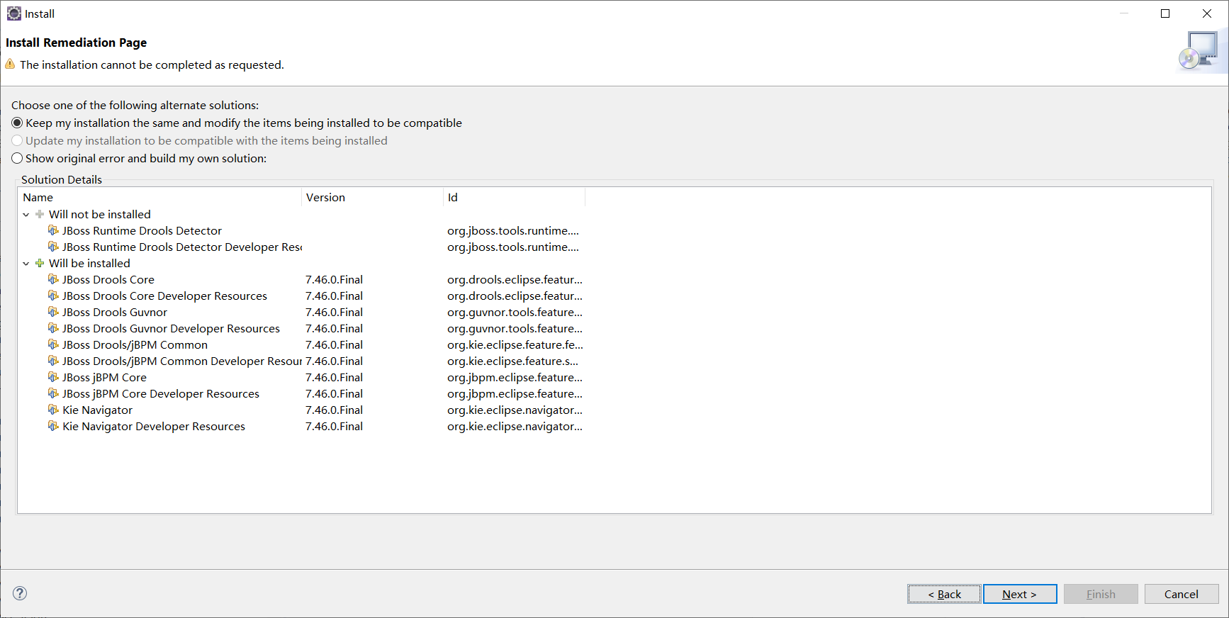The height and width of the screenshot is (618, 1229).
Task: Click org.kie.eclipse.navigator id of Kie Navigator
Action: tap(515, 410)
